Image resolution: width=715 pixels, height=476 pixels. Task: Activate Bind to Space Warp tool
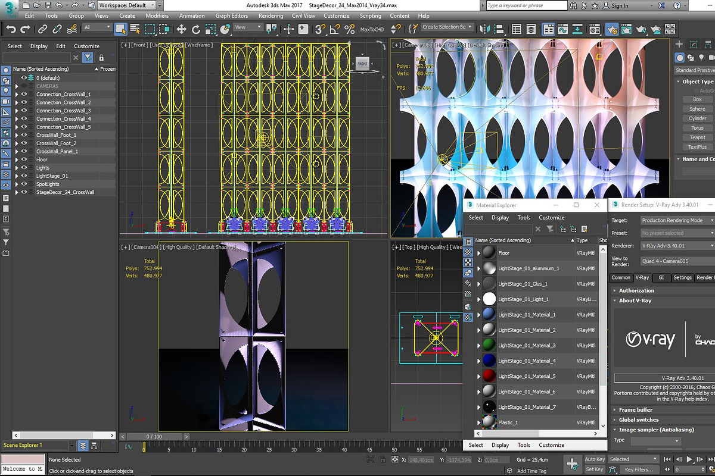[x=71, y=29]
